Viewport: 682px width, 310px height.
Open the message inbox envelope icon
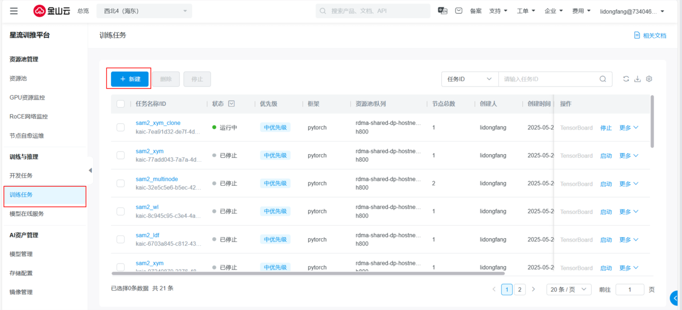click(x=459, y=11)
